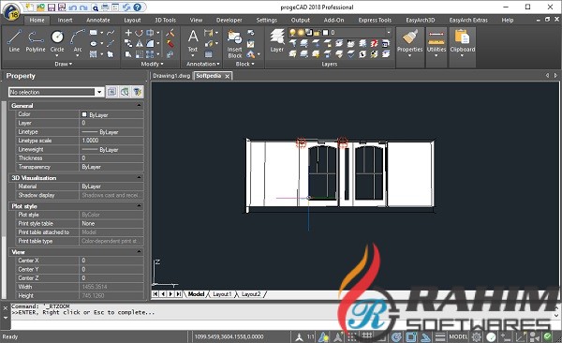Collapse the View property section
562x343 pixels.
click(139, 252)
